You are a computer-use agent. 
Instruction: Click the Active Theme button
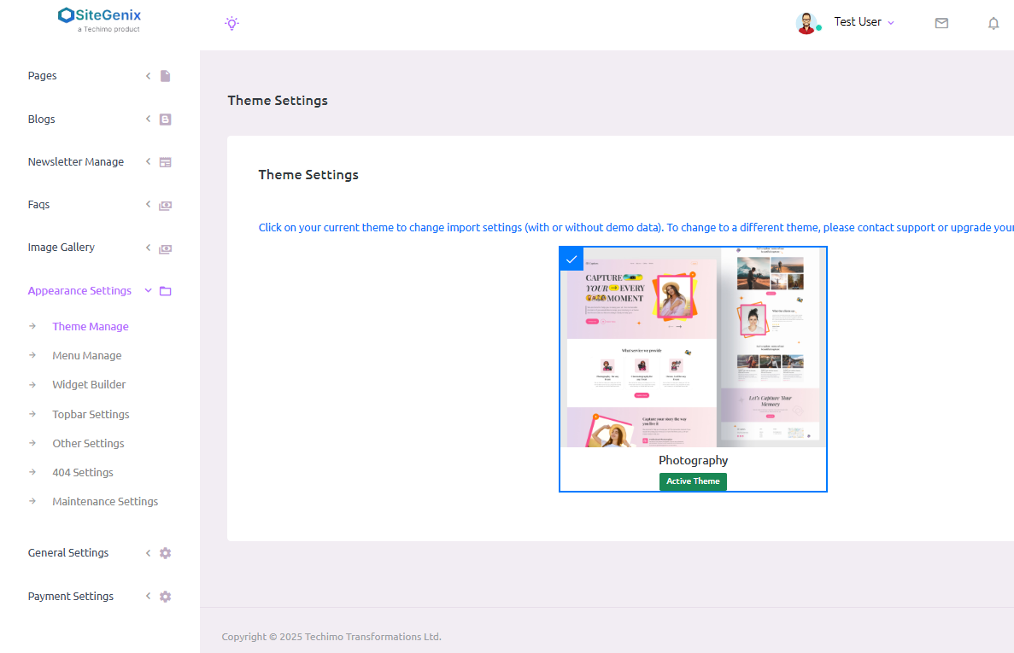click(693, 481)
